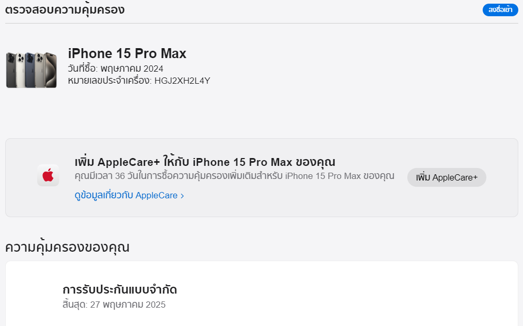Click the red Apple logo AppleCare icon
This screenshot has width=523, height=326.
point(48,175)
